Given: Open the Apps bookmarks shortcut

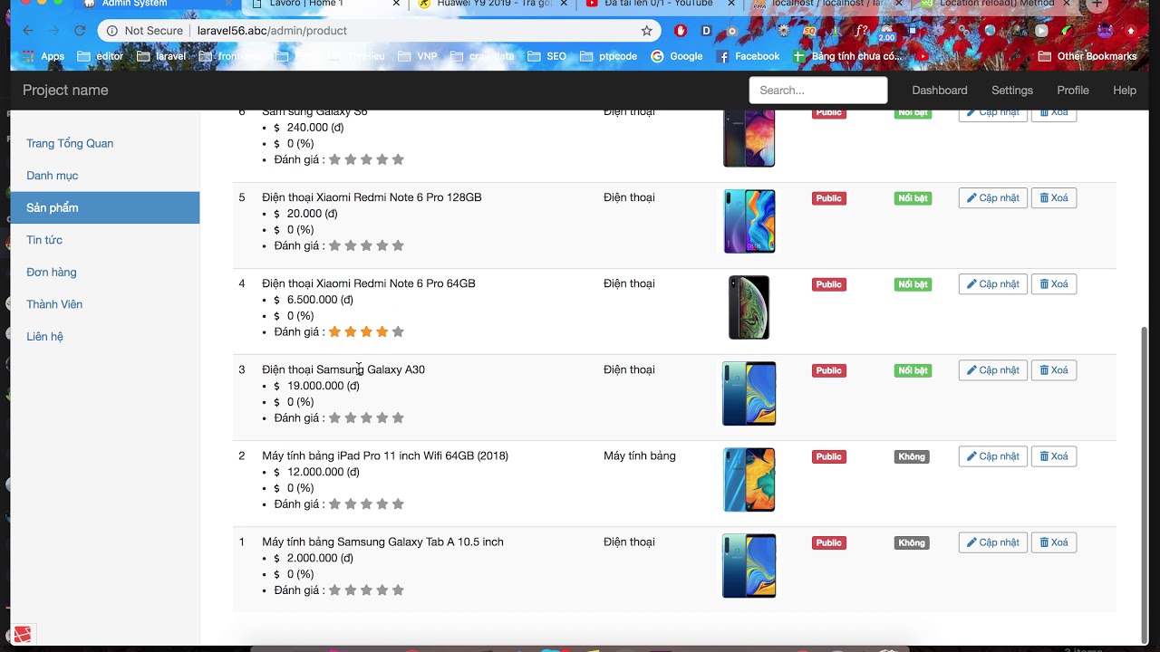Looking at the screenshot, I should tap(43, 56).
